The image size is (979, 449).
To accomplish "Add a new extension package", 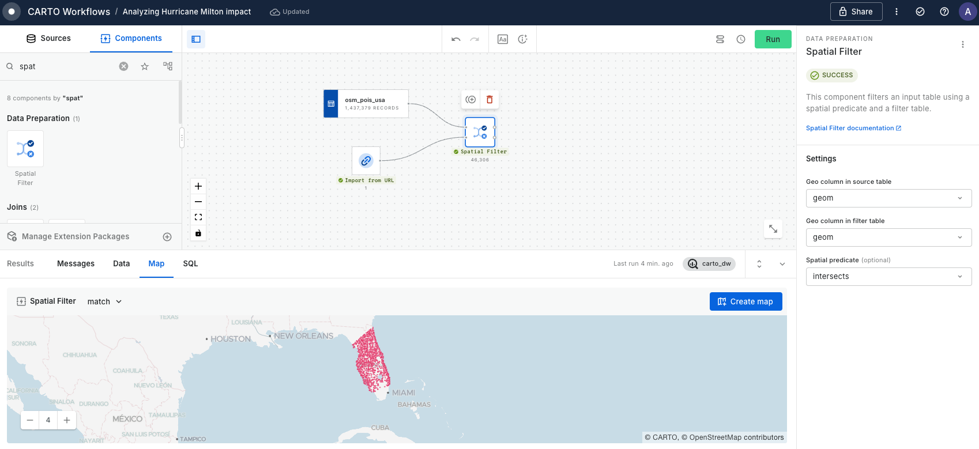I will [167, 237].
